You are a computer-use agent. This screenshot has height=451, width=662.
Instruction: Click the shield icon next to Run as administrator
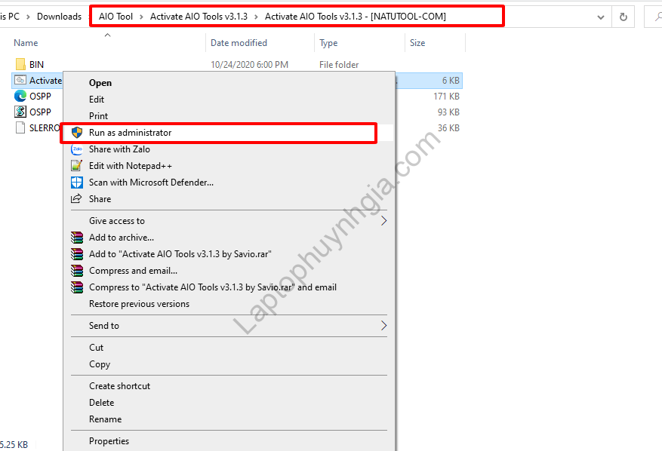click(x=77, y=133)
